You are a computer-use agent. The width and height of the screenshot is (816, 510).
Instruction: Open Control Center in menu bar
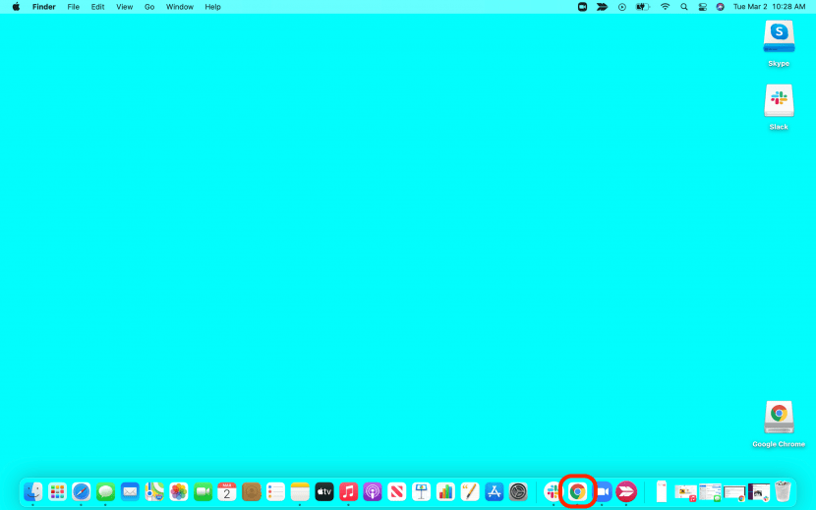point(702,7)
